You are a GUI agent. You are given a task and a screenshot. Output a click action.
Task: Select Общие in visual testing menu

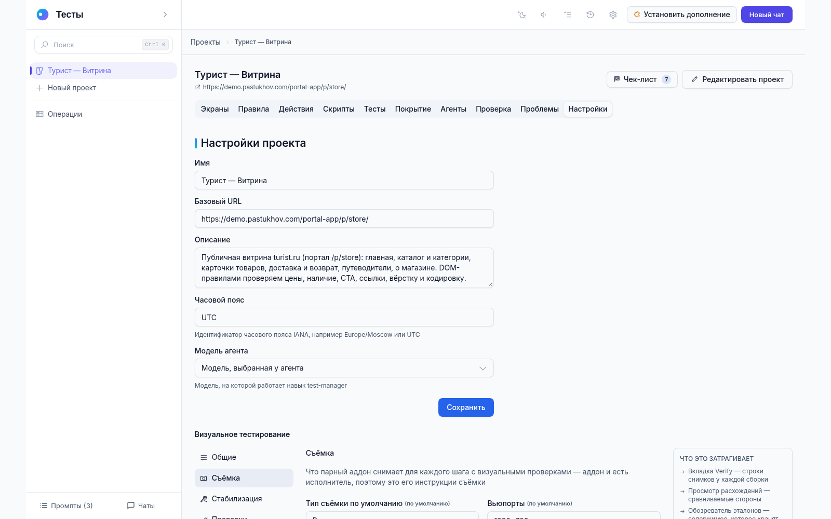(x=244, y=457)
